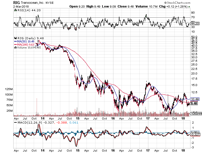Click the 20.0 label on the price axis
Viewport: 202px width, 153px height.
194,74
